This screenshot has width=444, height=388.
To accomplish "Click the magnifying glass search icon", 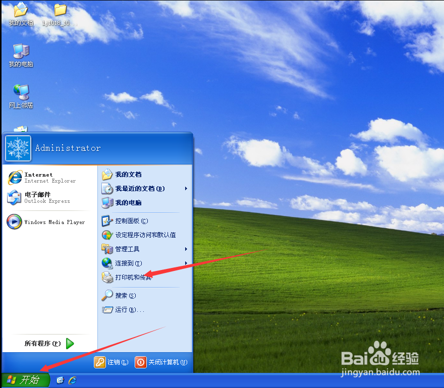I will tap(107, 295).
